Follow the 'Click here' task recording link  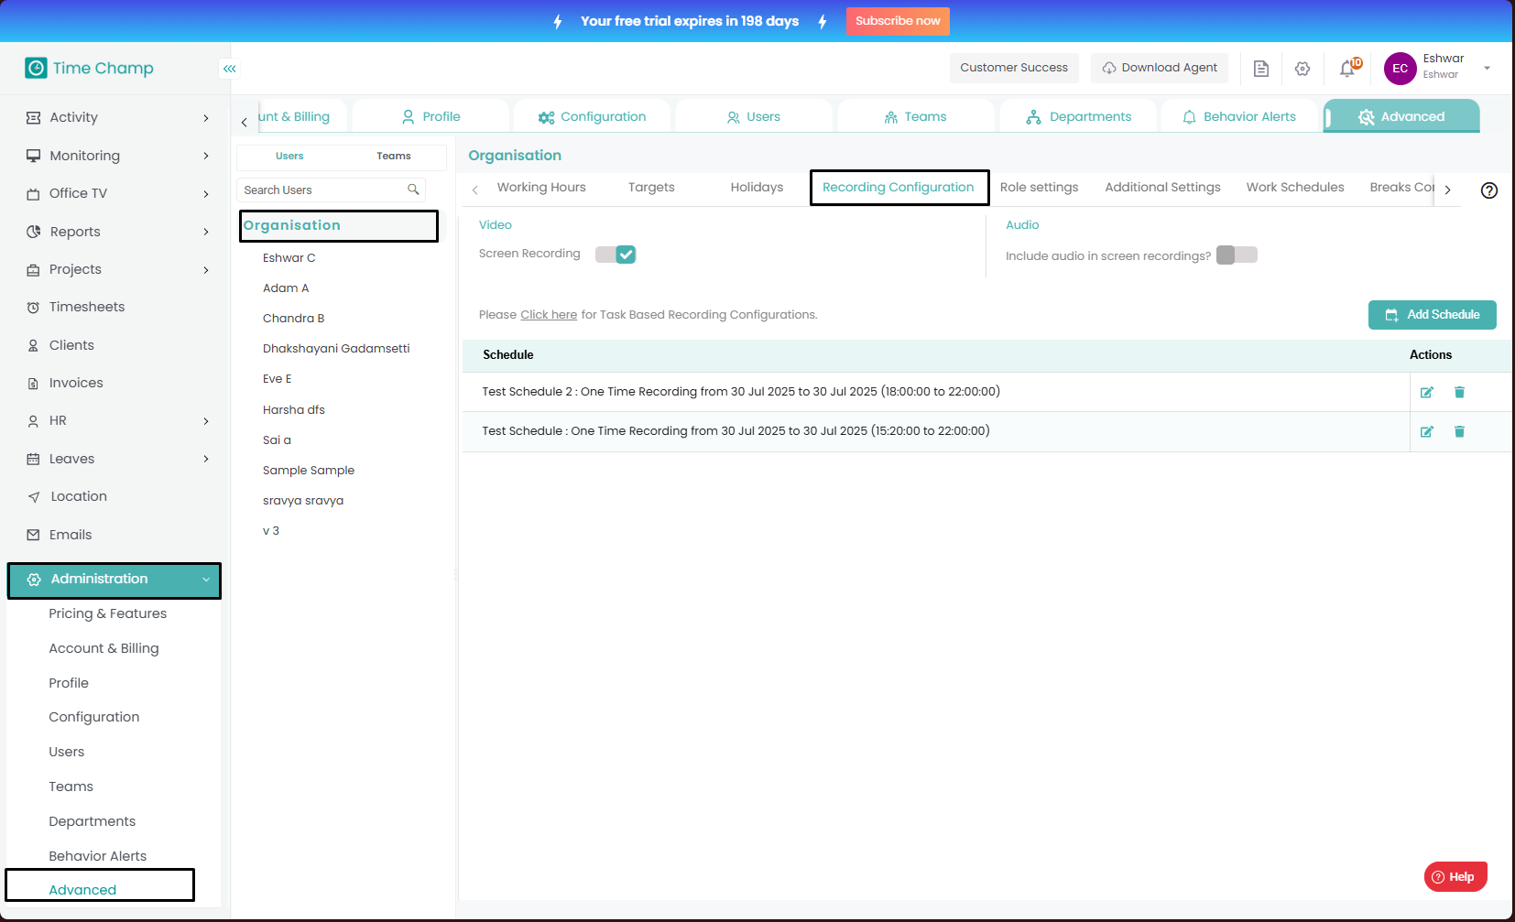[x=549, y=315]
